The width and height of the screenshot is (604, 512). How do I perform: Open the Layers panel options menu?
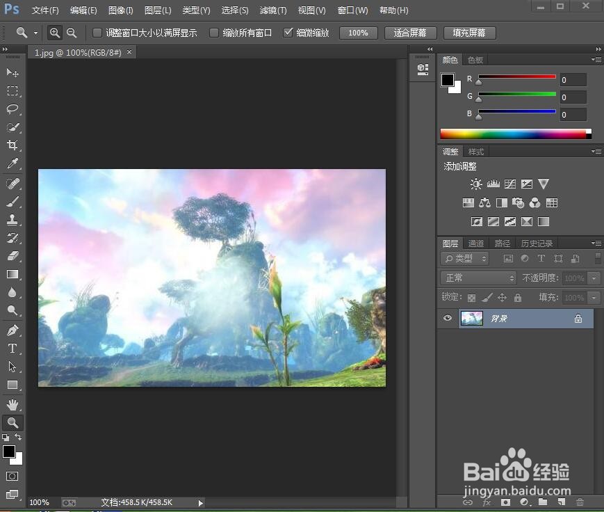tap(596, 243)
